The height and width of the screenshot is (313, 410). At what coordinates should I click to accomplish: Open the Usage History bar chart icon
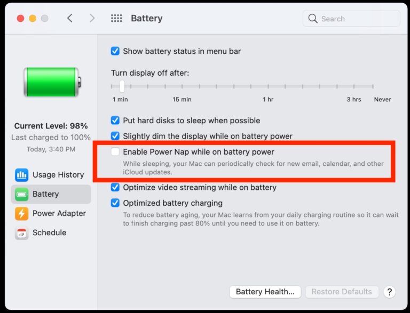(21, 175)
